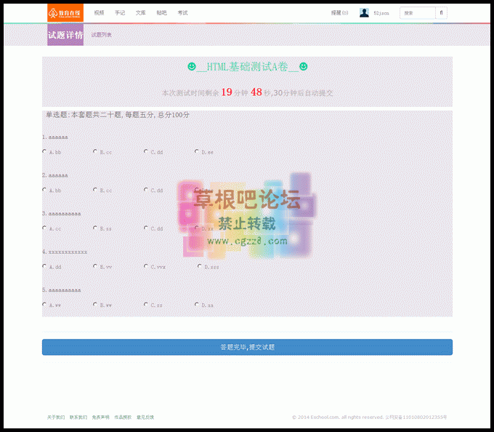
Task: Select question 3 option B. ss
Action: coord(95,228)
